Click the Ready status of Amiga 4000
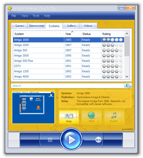The image size is (143, 158). pyautogui.click(x=91, y=77)
